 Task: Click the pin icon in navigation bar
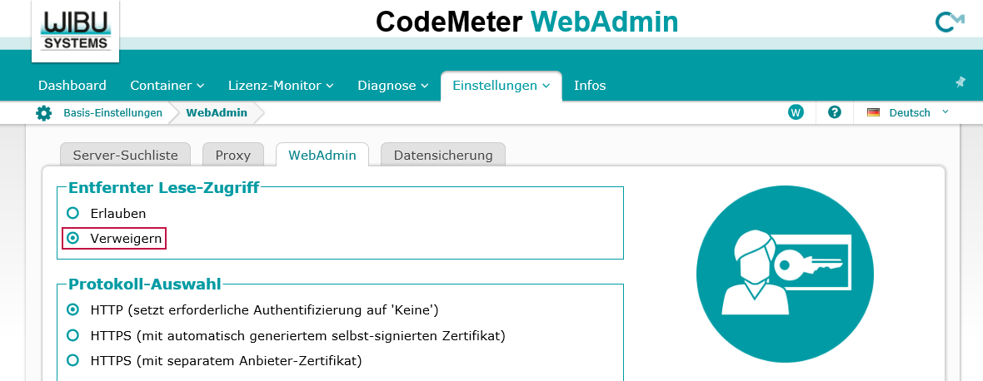(x=960, y=82)
